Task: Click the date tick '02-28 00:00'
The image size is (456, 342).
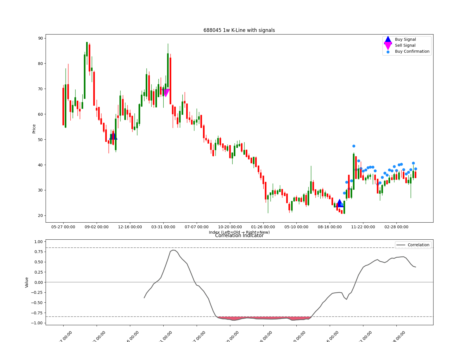Action: [x=396, y=227]
